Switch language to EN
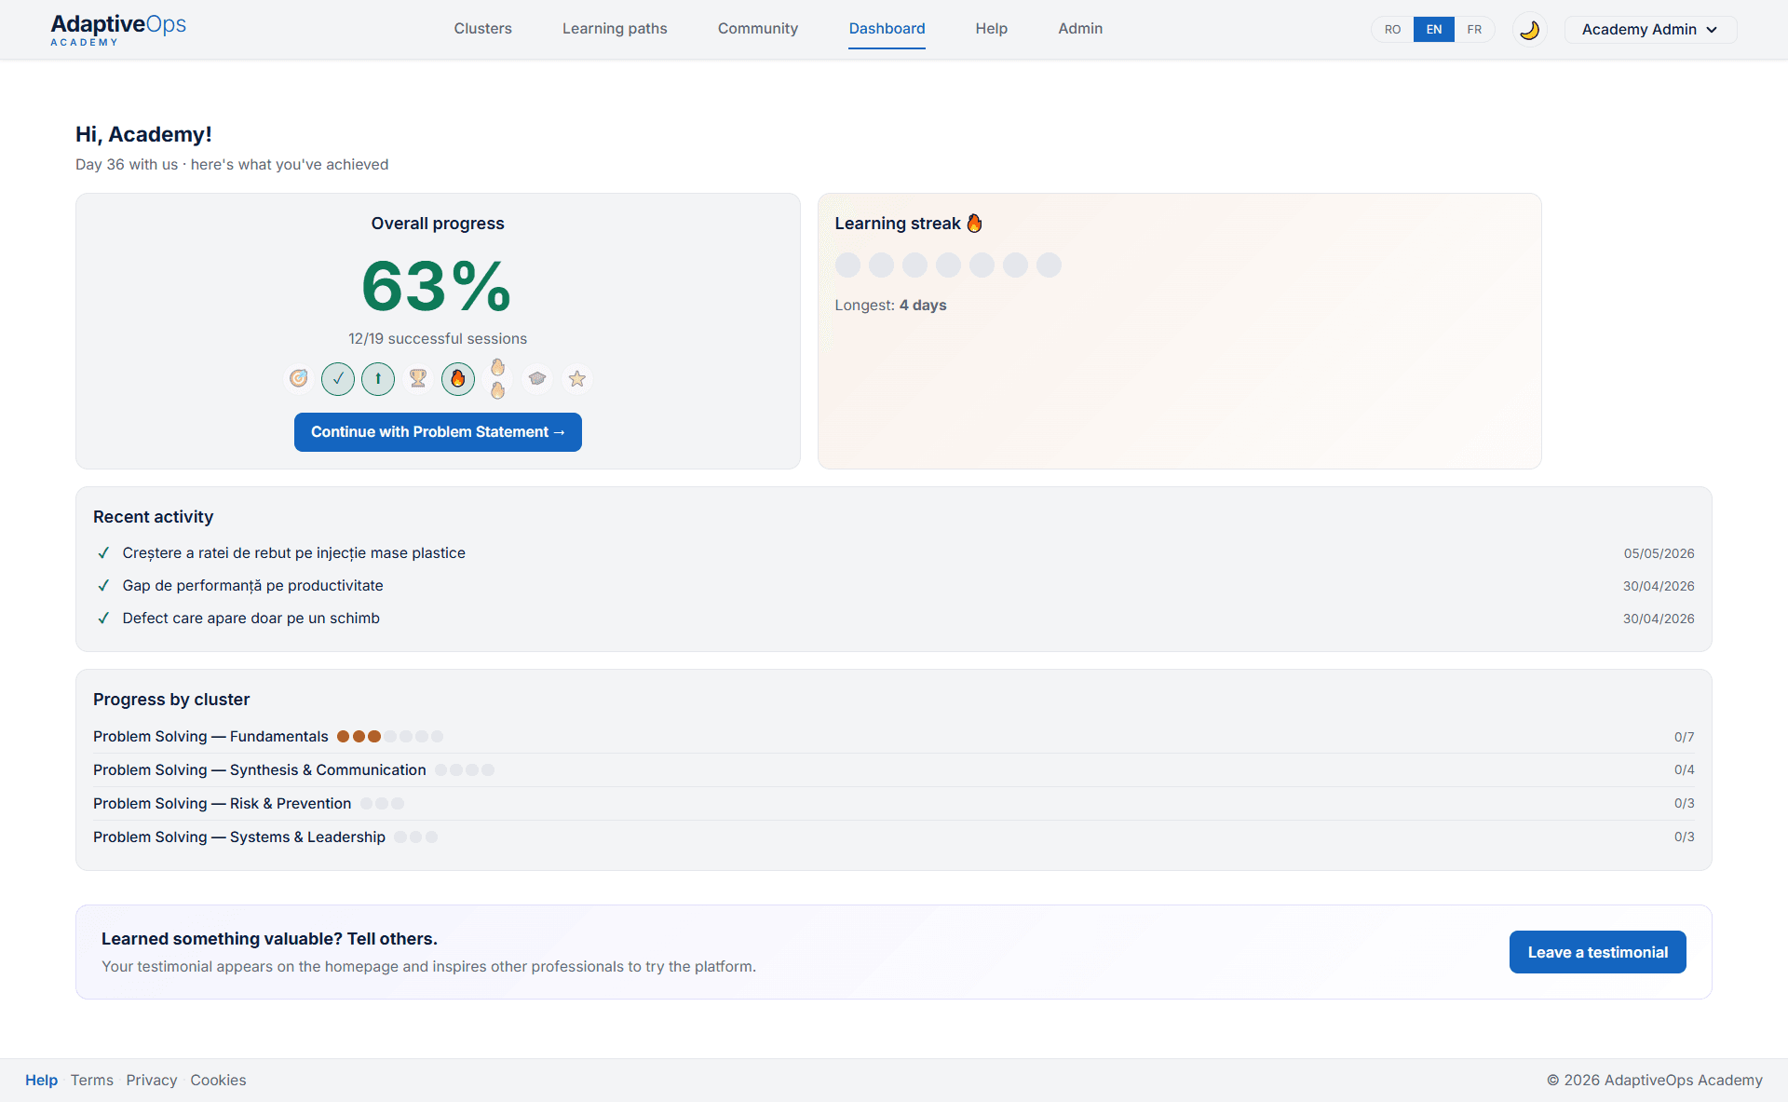The width and height of the screenshot is (1788, 1102). pyautogui.click(x=1434, y=30)
